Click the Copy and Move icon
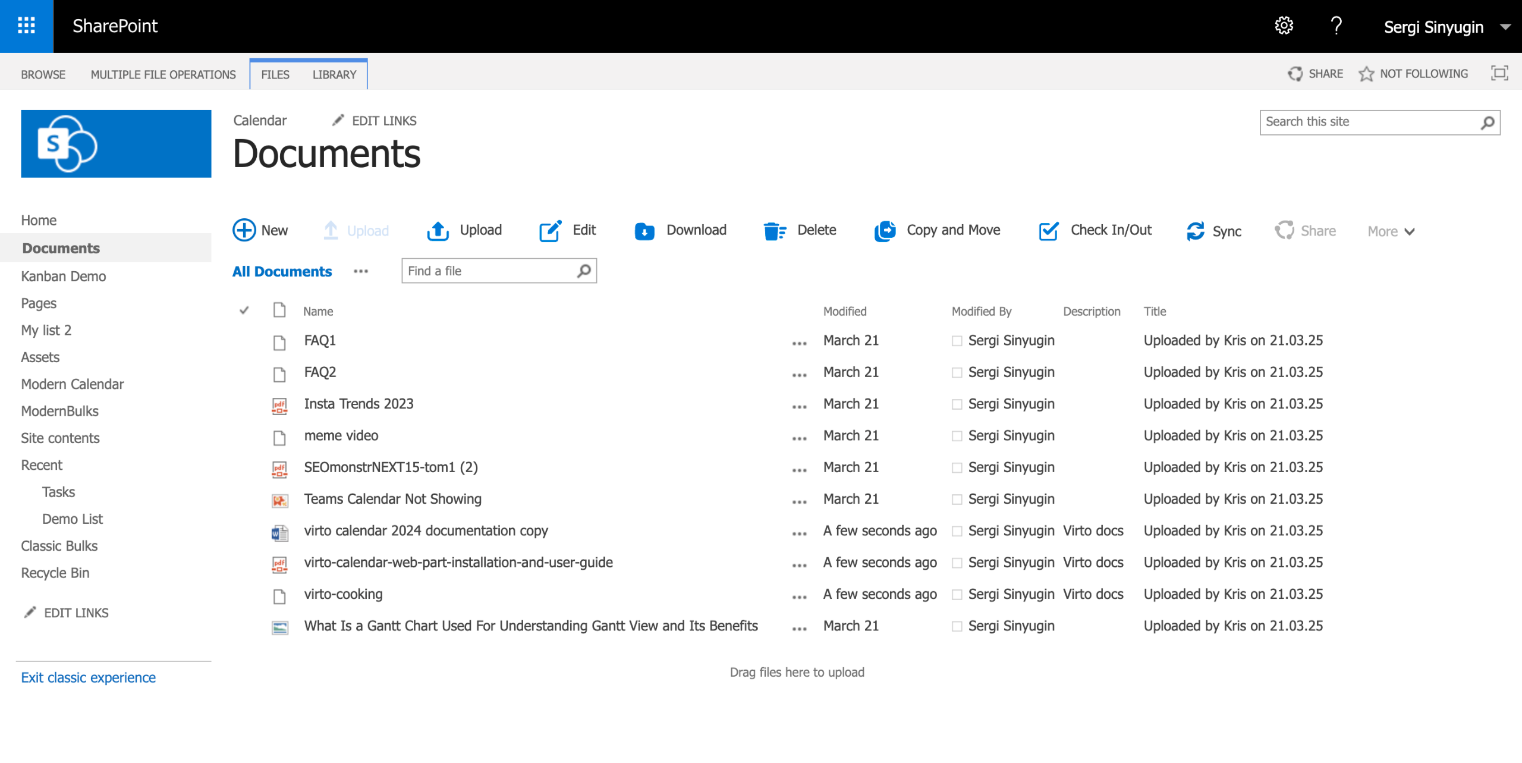The width and height of the screenshot is (1522, 763). tap(885, 231)
